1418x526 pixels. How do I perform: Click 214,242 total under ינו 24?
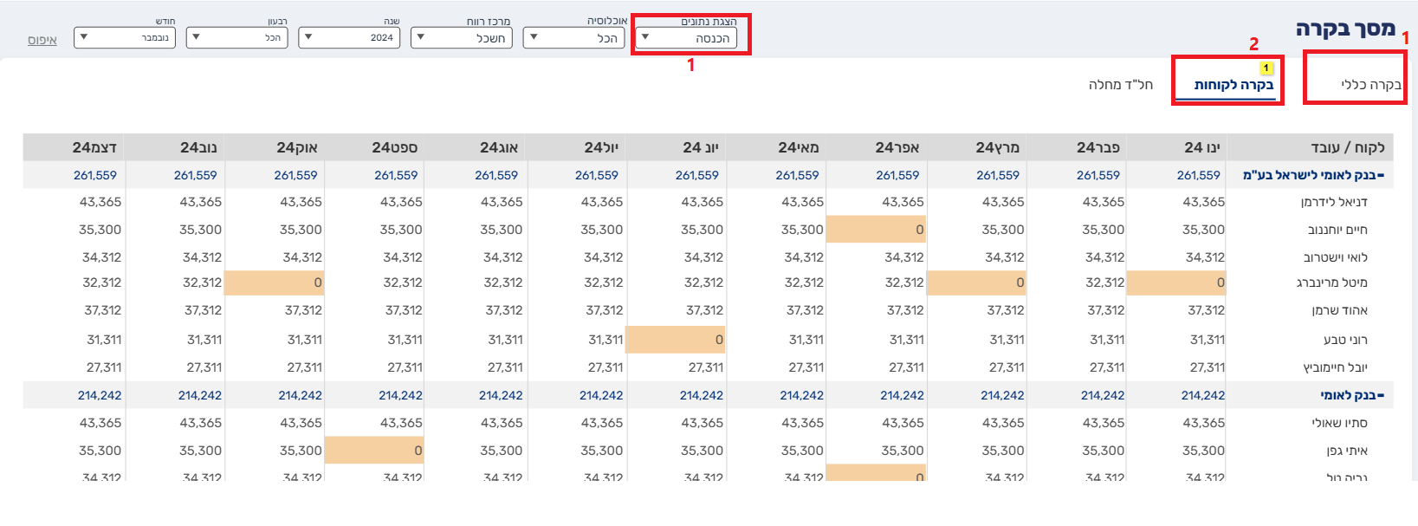click(1203, 395)
